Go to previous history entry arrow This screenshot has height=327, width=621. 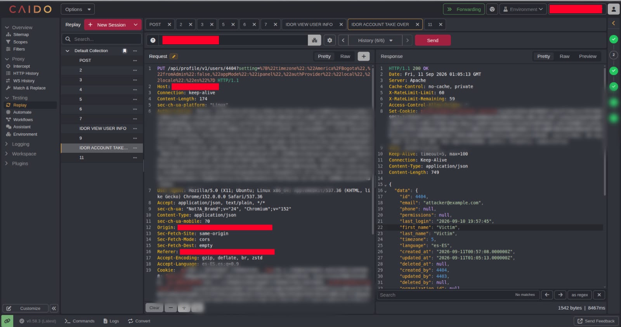pyautogui.click(x=343, y=40)
